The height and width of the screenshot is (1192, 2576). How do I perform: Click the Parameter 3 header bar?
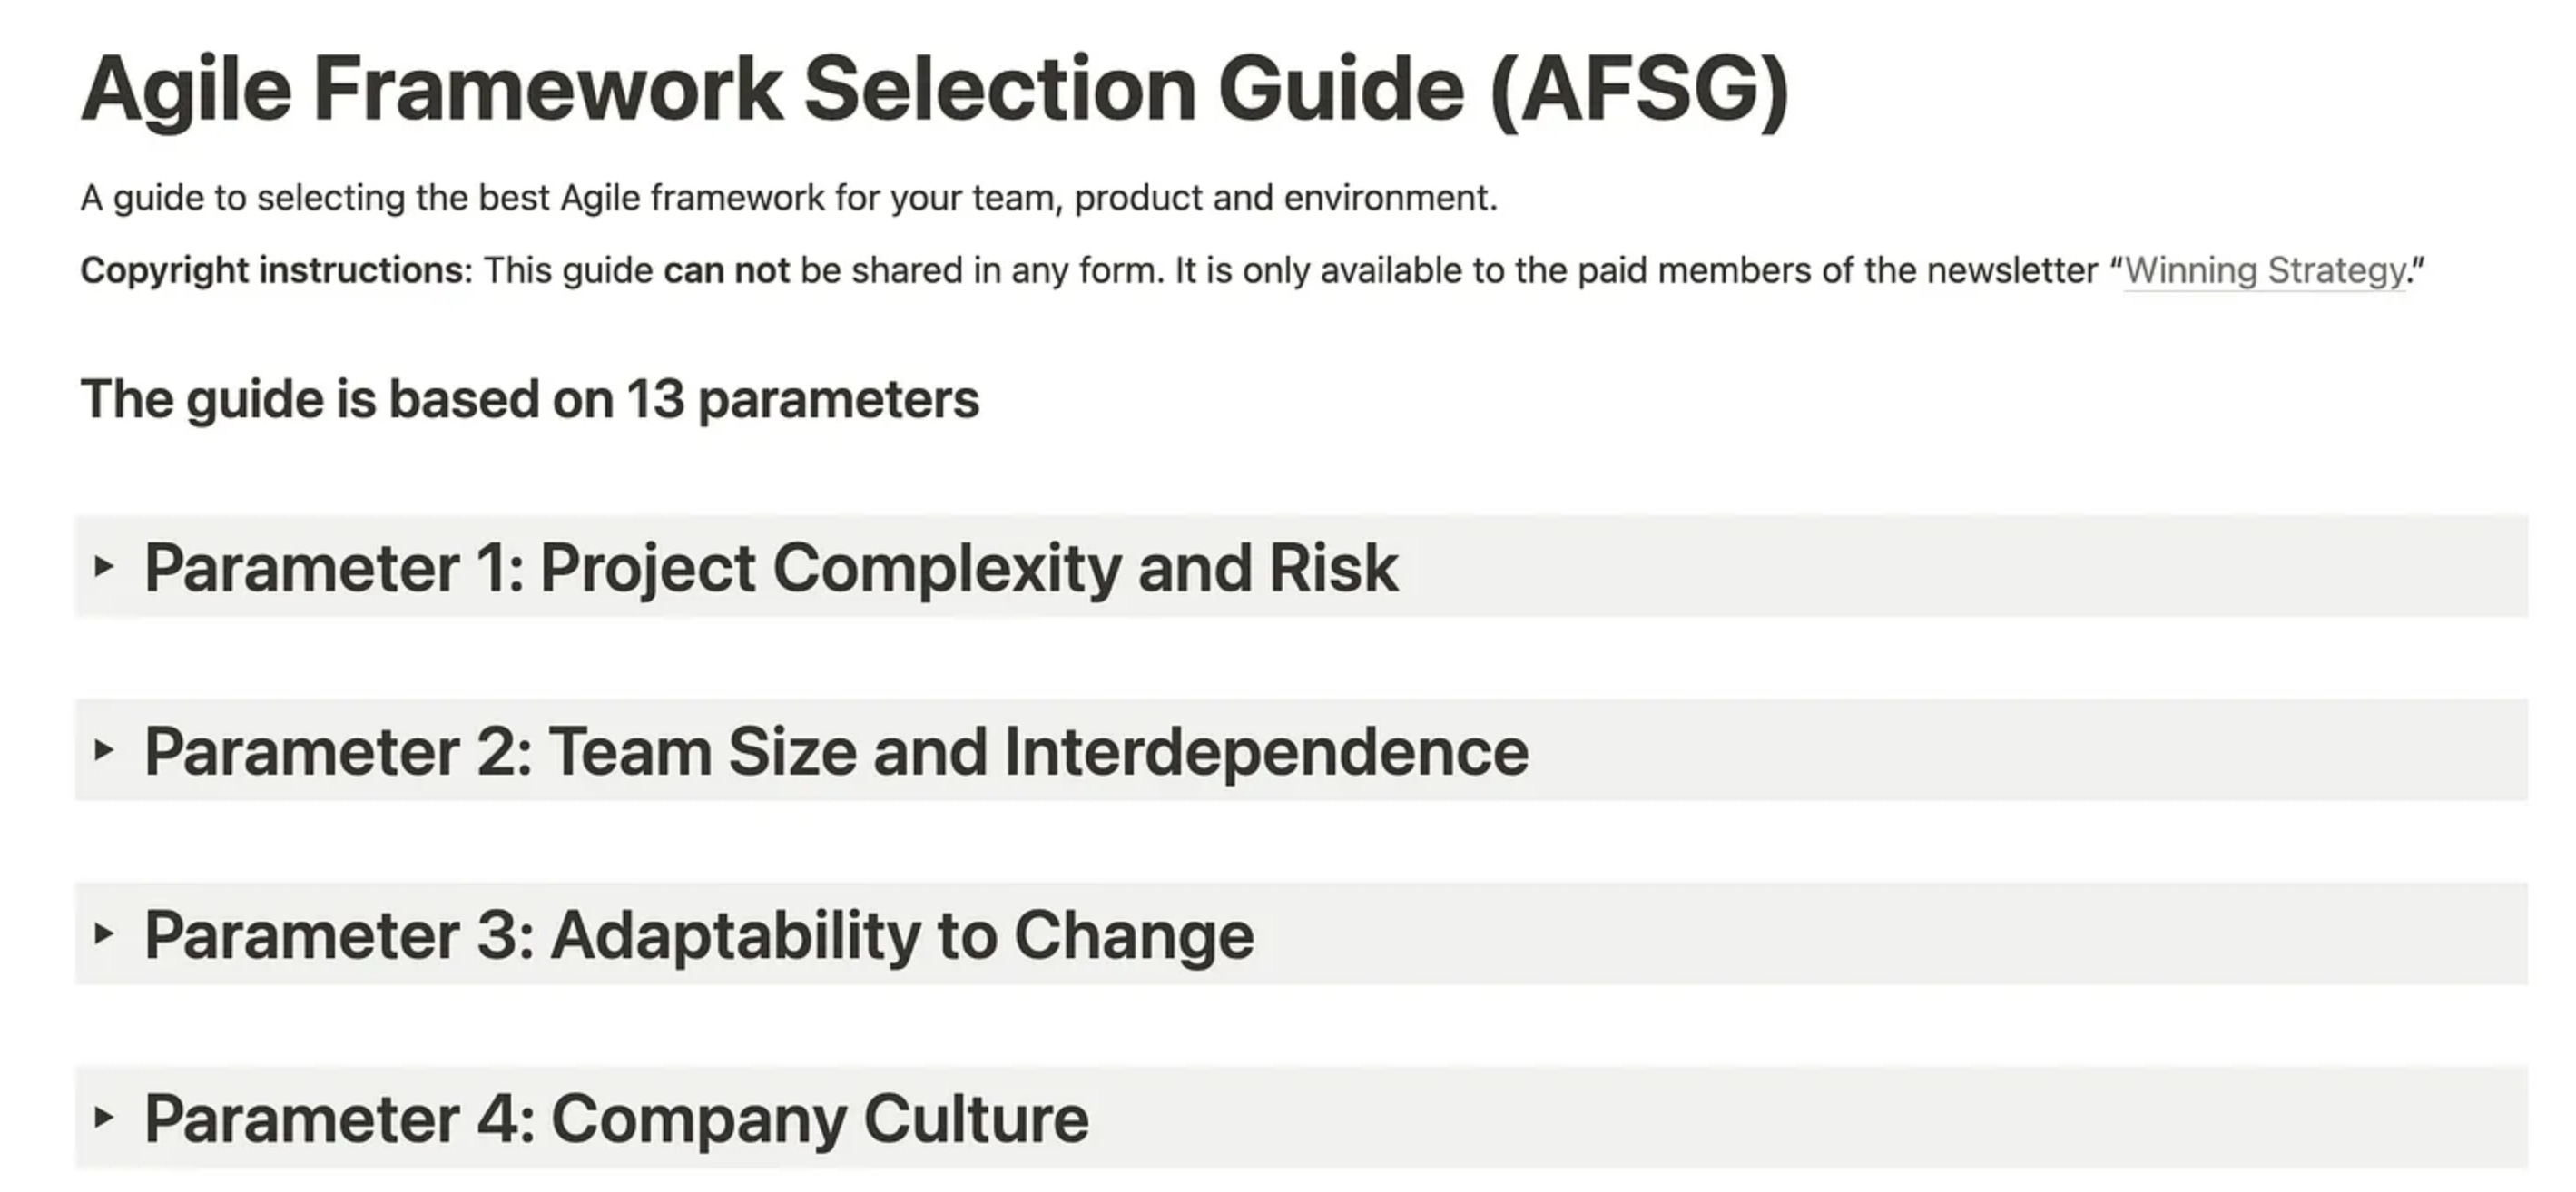click(x=1288, y=933)
